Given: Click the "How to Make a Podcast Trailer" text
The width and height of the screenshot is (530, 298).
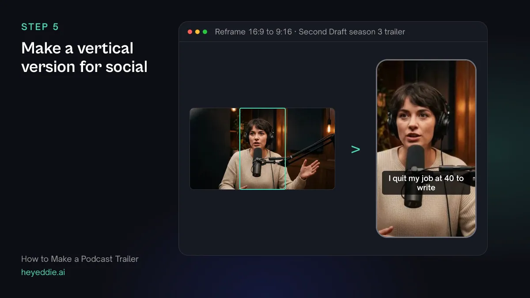Looking at the screenshot, I should [x=80, y=259].
